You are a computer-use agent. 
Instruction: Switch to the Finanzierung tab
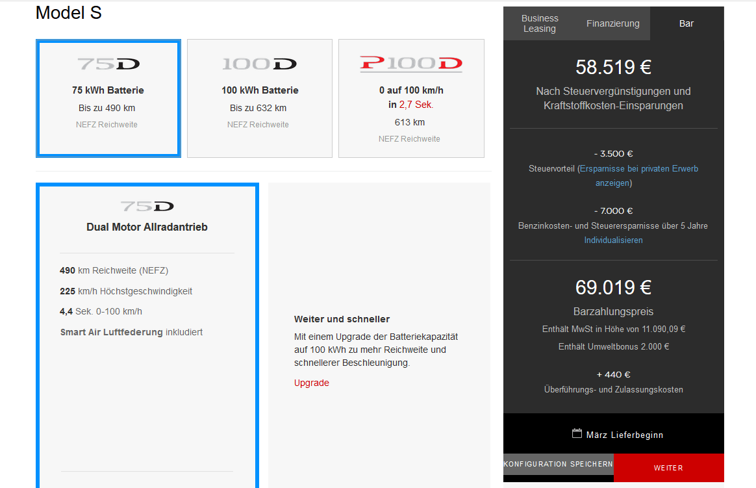click(x=613, y=23)
